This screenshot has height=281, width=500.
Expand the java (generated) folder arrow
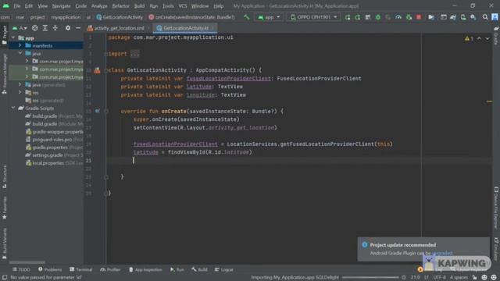pyautogui.click(x=20, y=84)
